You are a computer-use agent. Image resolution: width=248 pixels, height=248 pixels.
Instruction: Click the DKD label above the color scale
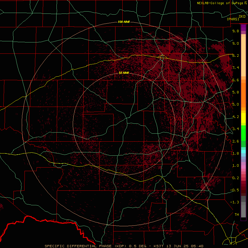click(x=242, y=17)
